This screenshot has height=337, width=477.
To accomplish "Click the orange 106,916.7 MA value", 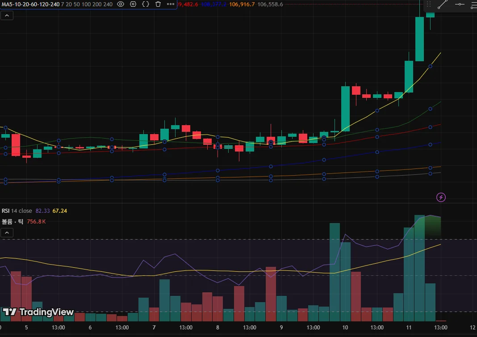I will click(242, 4).
